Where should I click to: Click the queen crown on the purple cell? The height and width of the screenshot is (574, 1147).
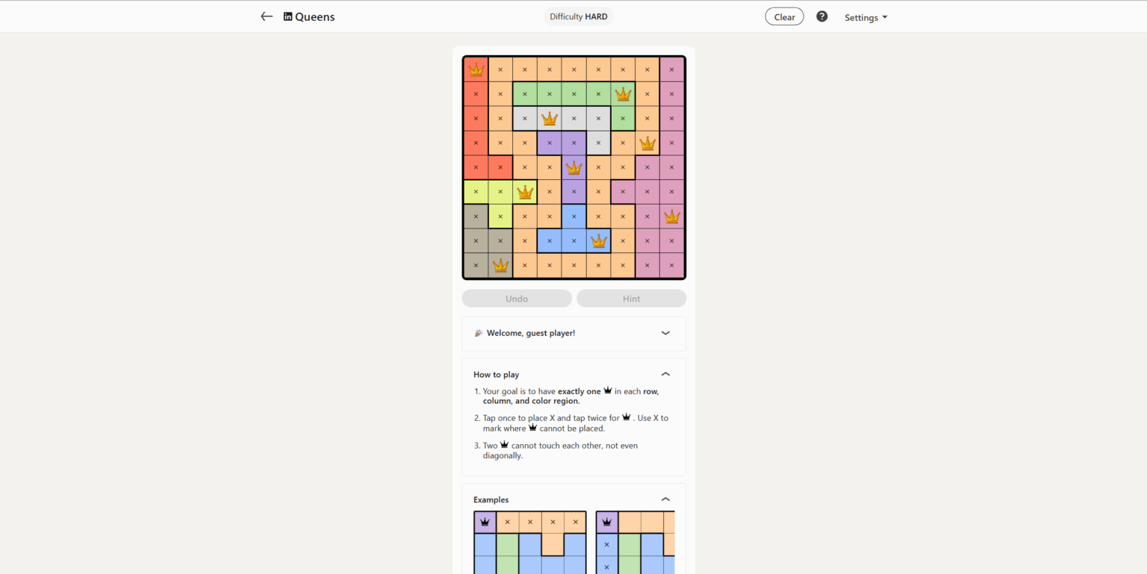click(573, 167)
